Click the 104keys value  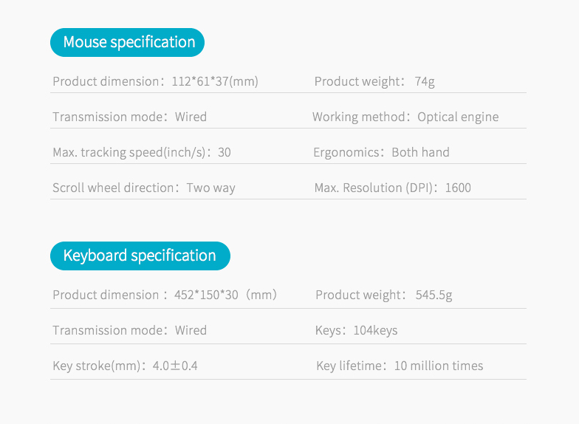(x=375, y=330)
